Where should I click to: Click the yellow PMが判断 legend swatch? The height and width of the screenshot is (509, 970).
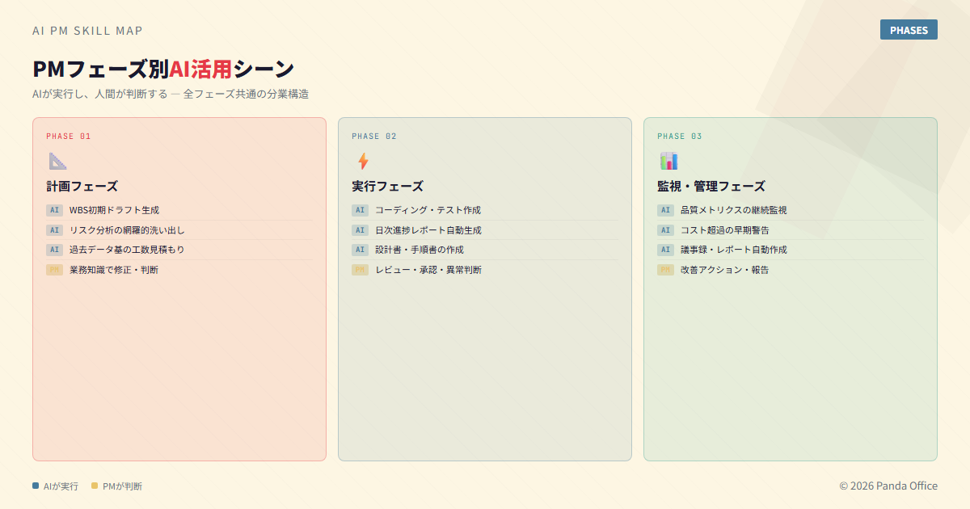pyautogui.click(x=95, y=486)
